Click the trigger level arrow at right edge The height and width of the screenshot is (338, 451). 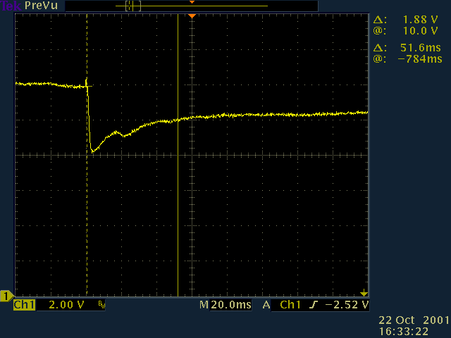tap(364, 292)
